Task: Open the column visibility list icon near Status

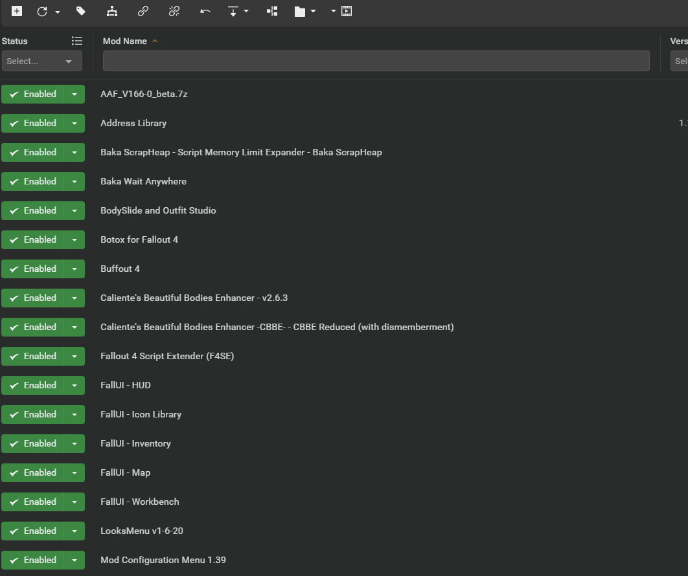Action: click(x=77, y=41)
